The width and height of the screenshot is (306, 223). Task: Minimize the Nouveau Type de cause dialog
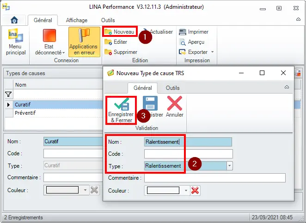tap(241, 73)
